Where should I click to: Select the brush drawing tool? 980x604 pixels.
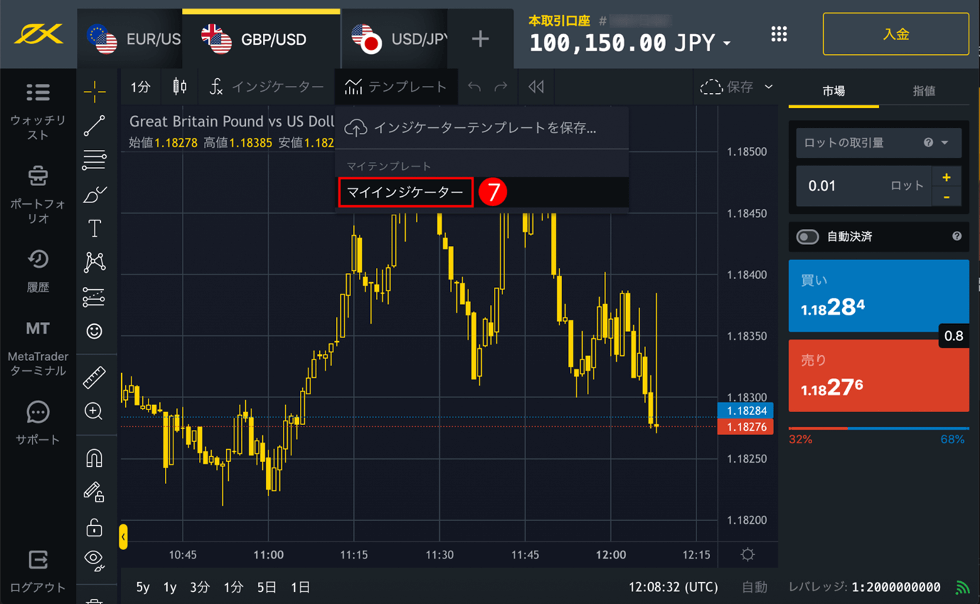point(95,194)
